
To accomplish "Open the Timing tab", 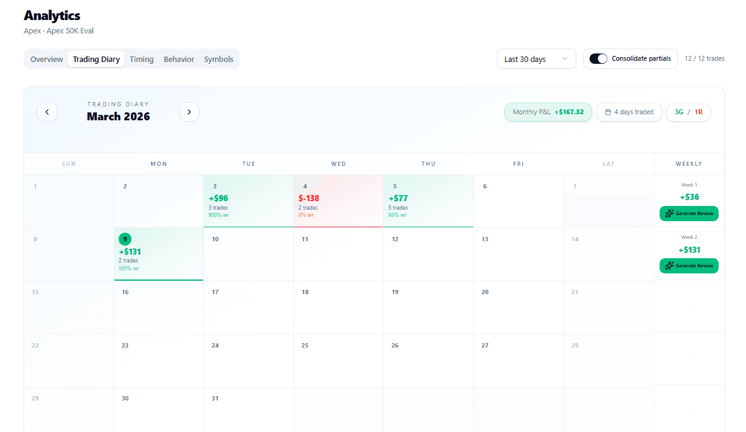I will pyautogui.click(x=141, y=59).
